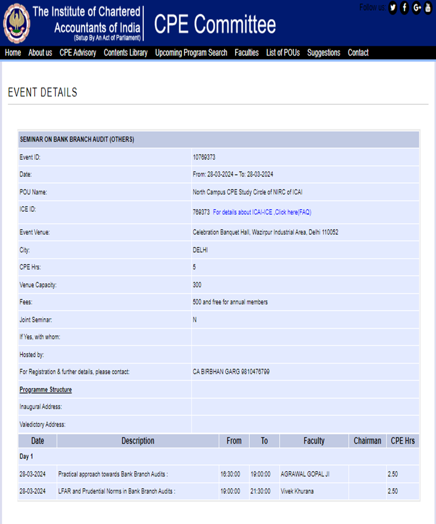The height and width of the screenshot is (524, 436).
Task: Select the date range From 28-03-2024 value
Action: [233, 175]
